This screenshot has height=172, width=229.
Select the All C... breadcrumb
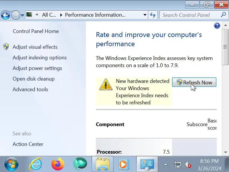pos(49,15)
